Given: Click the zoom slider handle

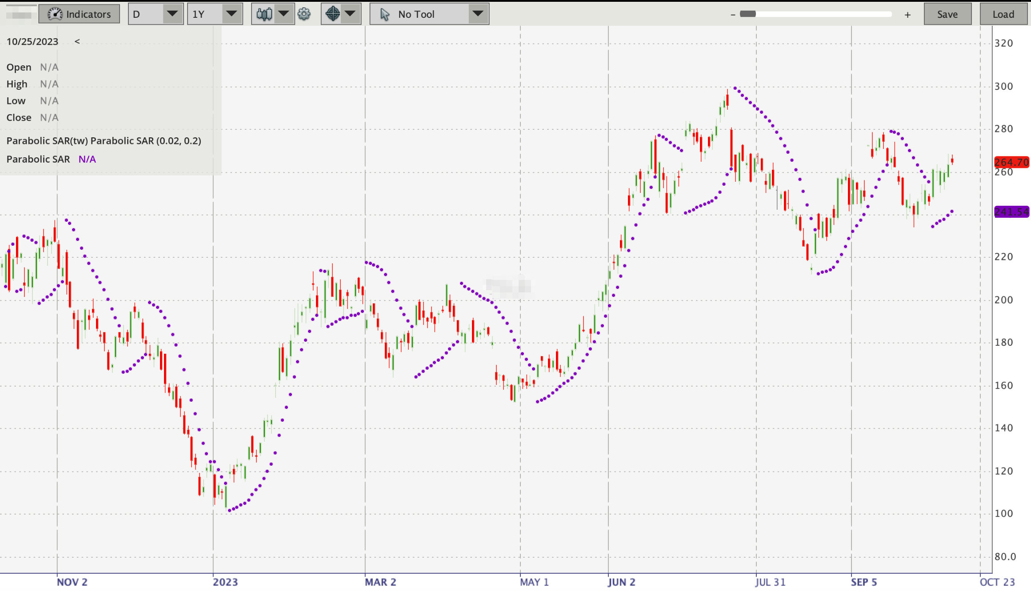Looking at the screenshot, I should pos(748,14).
